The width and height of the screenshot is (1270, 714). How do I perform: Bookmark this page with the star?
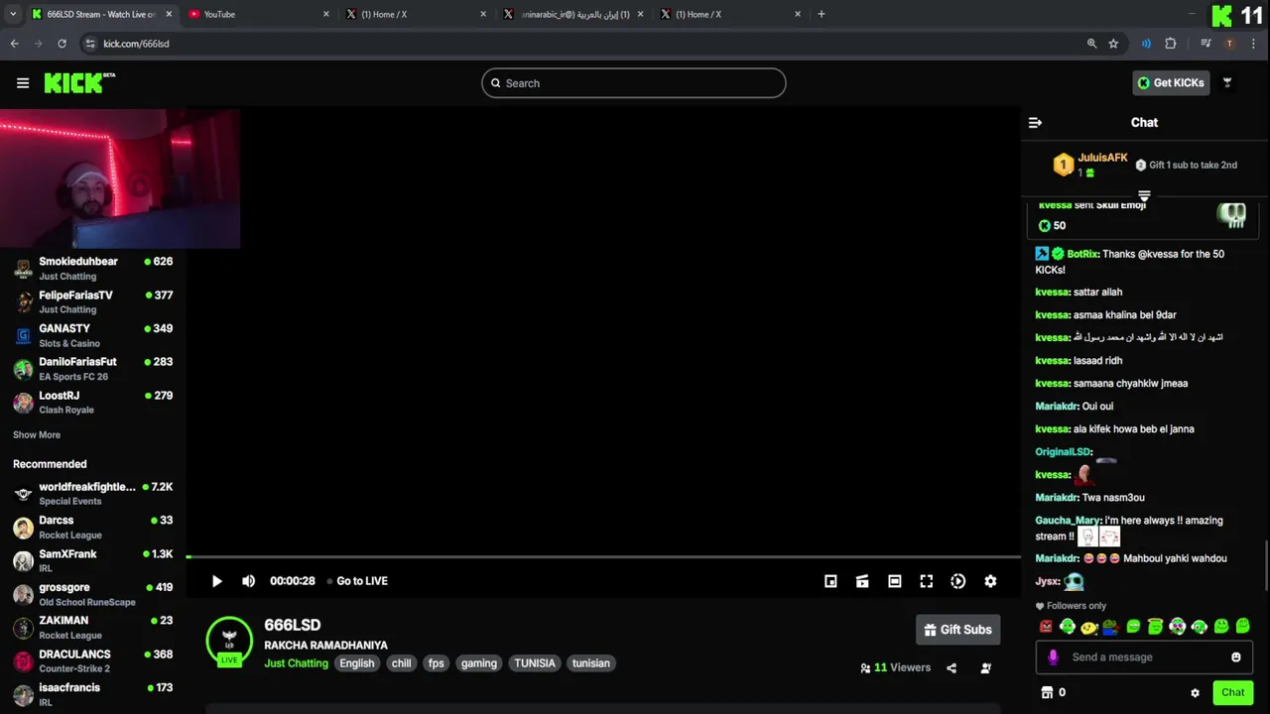pyautogui.click(x=1113, y=44)
